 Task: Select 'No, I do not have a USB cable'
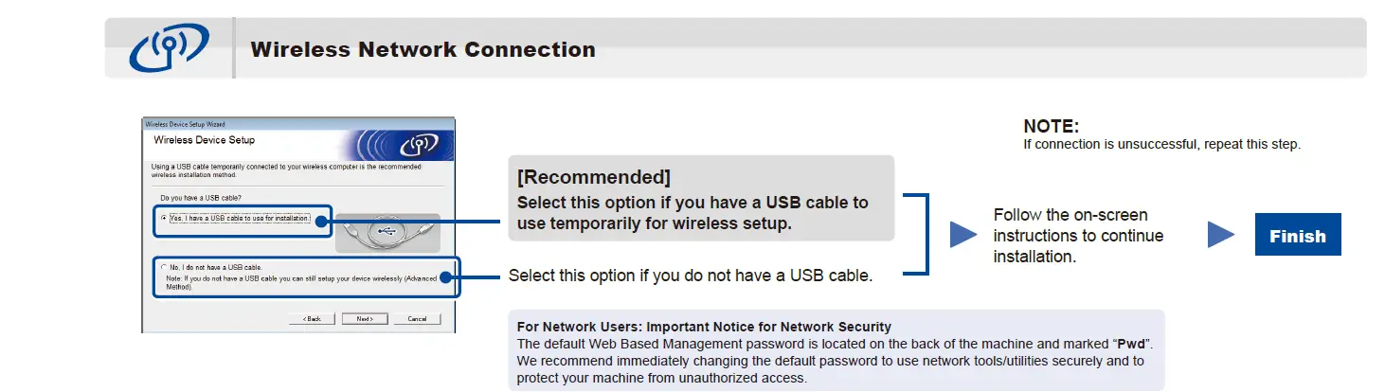[x=163, y=268]
